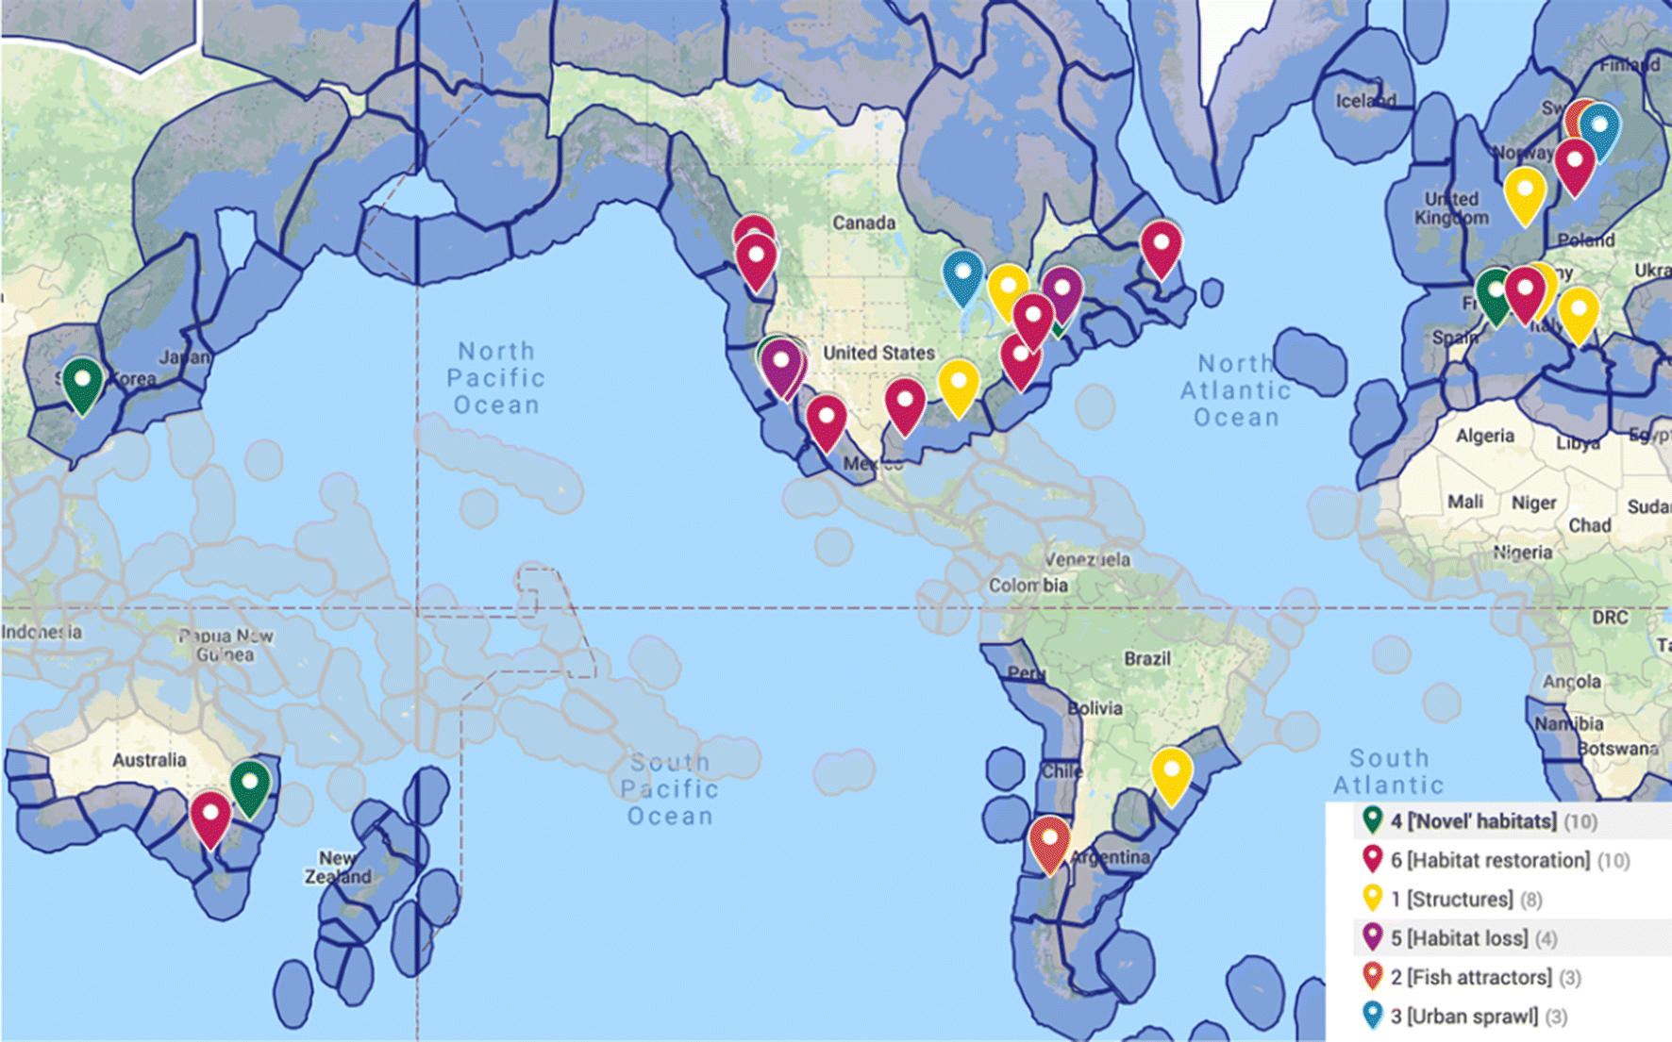The width and height of the screenshot is (1672, 1042).
Task: Click the United States map label
Action: [878, 353]
